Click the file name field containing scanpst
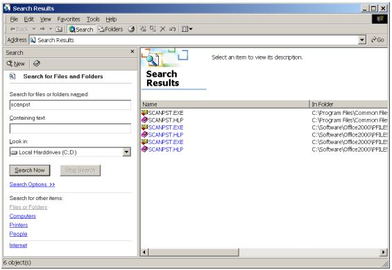 click(x=70, y=105)
